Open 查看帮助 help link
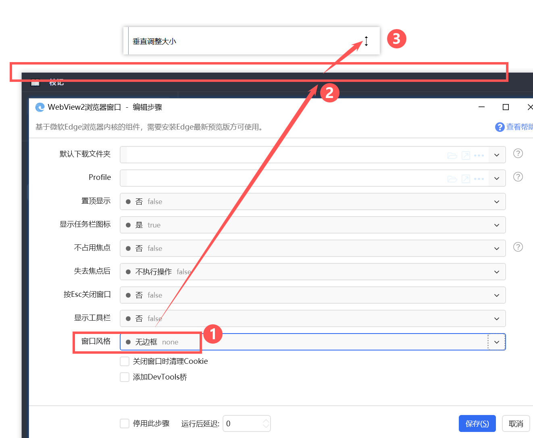533x438 pixels. 514,127
